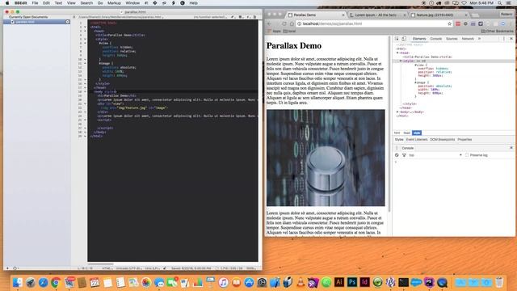Close the DevTools panel

pyautogui.click(x=511, y=39)
